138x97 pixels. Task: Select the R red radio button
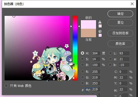tap(82, 72)
